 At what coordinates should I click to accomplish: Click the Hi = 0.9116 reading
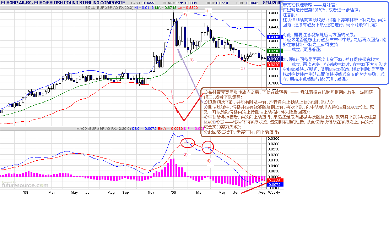coord(144,8)
